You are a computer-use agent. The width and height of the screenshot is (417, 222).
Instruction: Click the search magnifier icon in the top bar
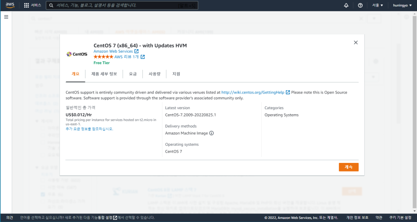click(x=51, y=5)
